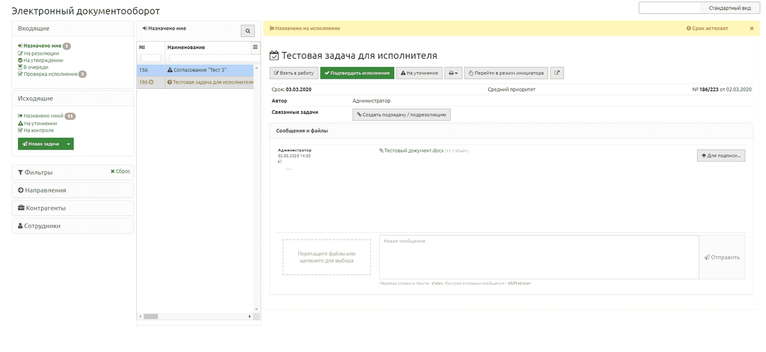Screen dimensions: 766x352
Task: Click Создать подзадачу / подрезолюцию button
Action: coord(402,114)
